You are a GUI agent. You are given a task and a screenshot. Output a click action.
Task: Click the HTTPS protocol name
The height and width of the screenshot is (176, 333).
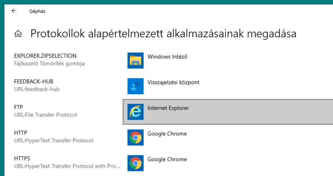coord(22,158)
